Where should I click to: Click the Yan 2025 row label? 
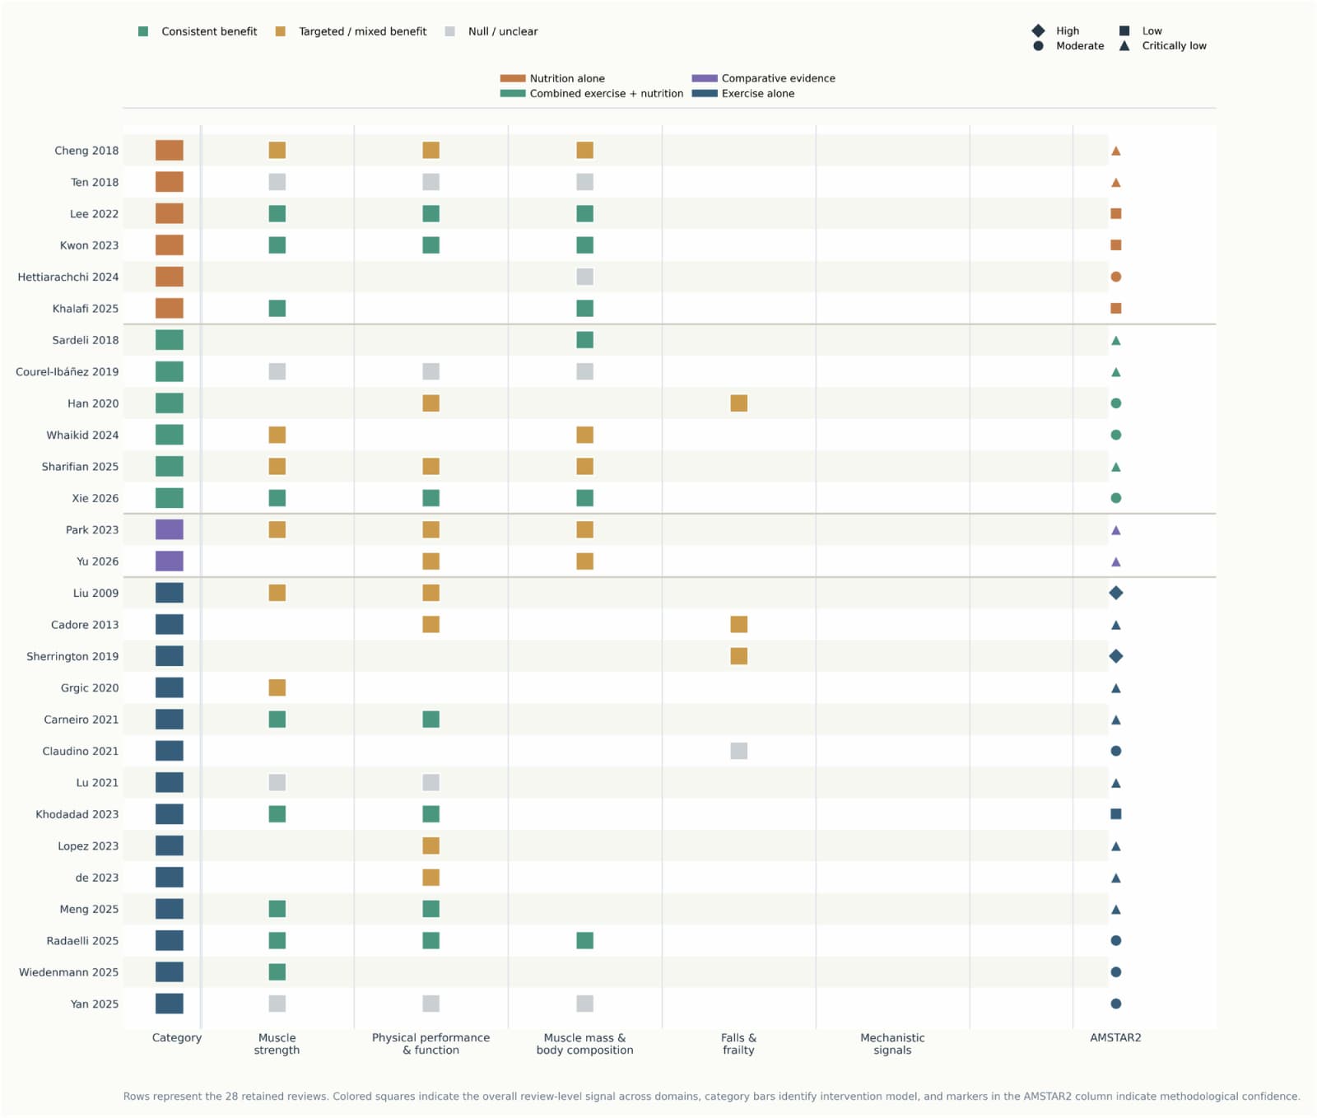click(x=95, y=1004)
